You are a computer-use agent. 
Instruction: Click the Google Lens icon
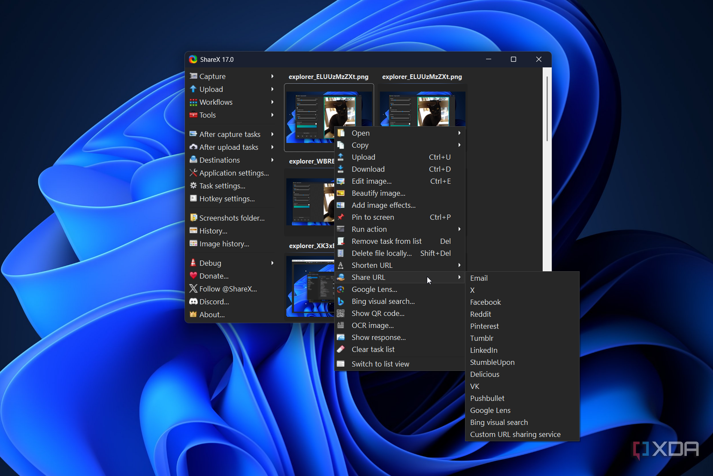pyautogui.click(x=341, y=289)
